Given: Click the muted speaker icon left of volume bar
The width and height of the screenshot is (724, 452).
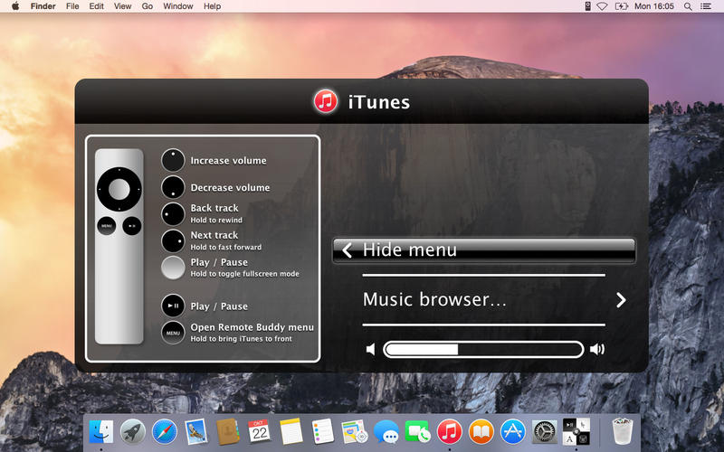Looking at the screenshot, I should [370, 349].
